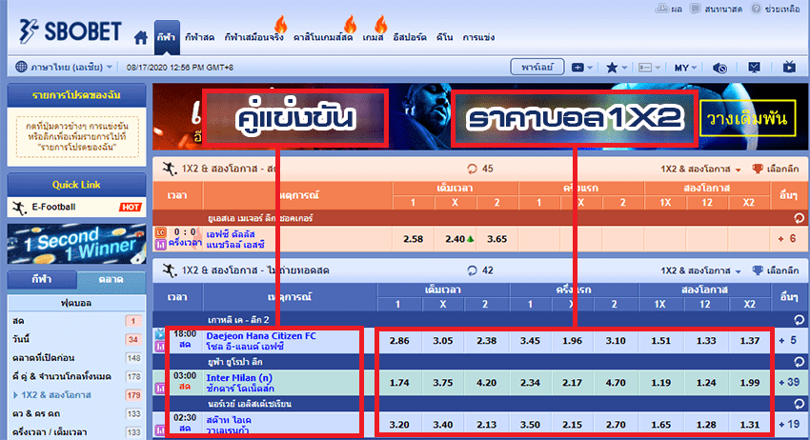Select 1X2 & สองโอกาส in sidebar
Image resolution: width=810 pixels, height=440 pixels.
click(x=76, y=395)
